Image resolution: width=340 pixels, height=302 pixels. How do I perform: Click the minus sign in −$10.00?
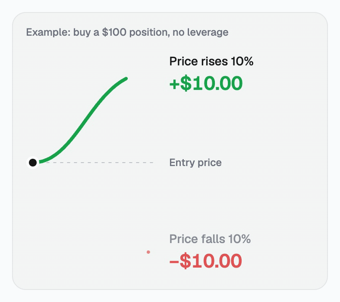coord(174,262)
